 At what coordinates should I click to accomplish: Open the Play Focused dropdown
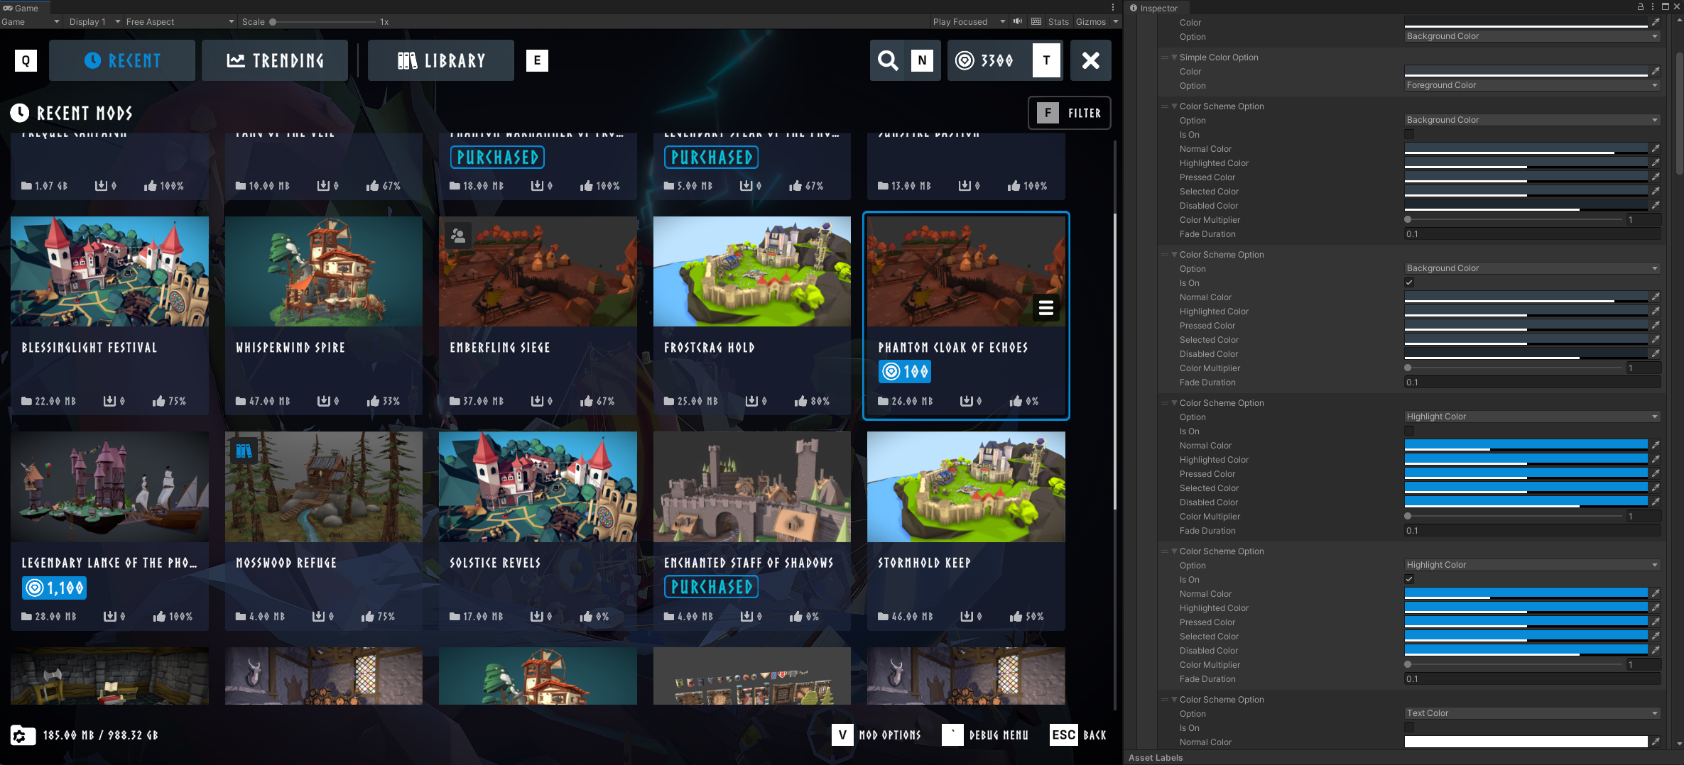click(x=969, y=22)
